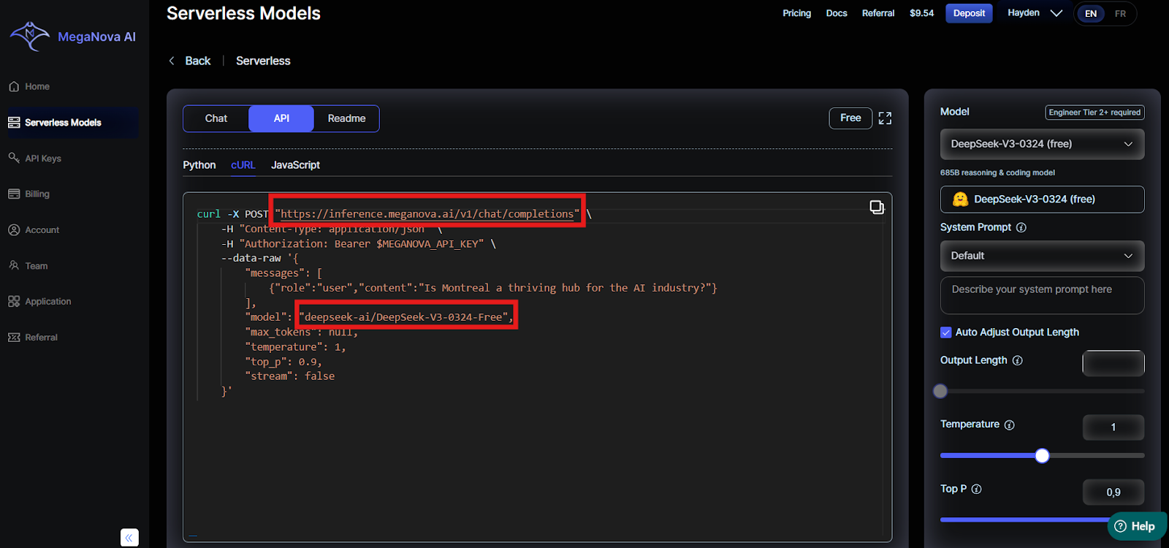Show the JavaScript code tab

click(x=295, y=165)
